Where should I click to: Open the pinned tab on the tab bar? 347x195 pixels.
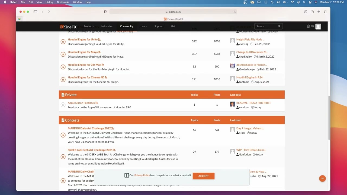(19, 19)
